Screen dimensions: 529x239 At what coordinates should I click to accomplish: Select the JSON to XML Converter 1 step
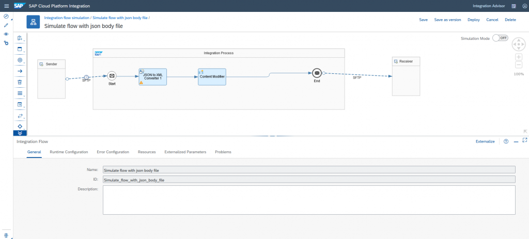pos(153,77)
